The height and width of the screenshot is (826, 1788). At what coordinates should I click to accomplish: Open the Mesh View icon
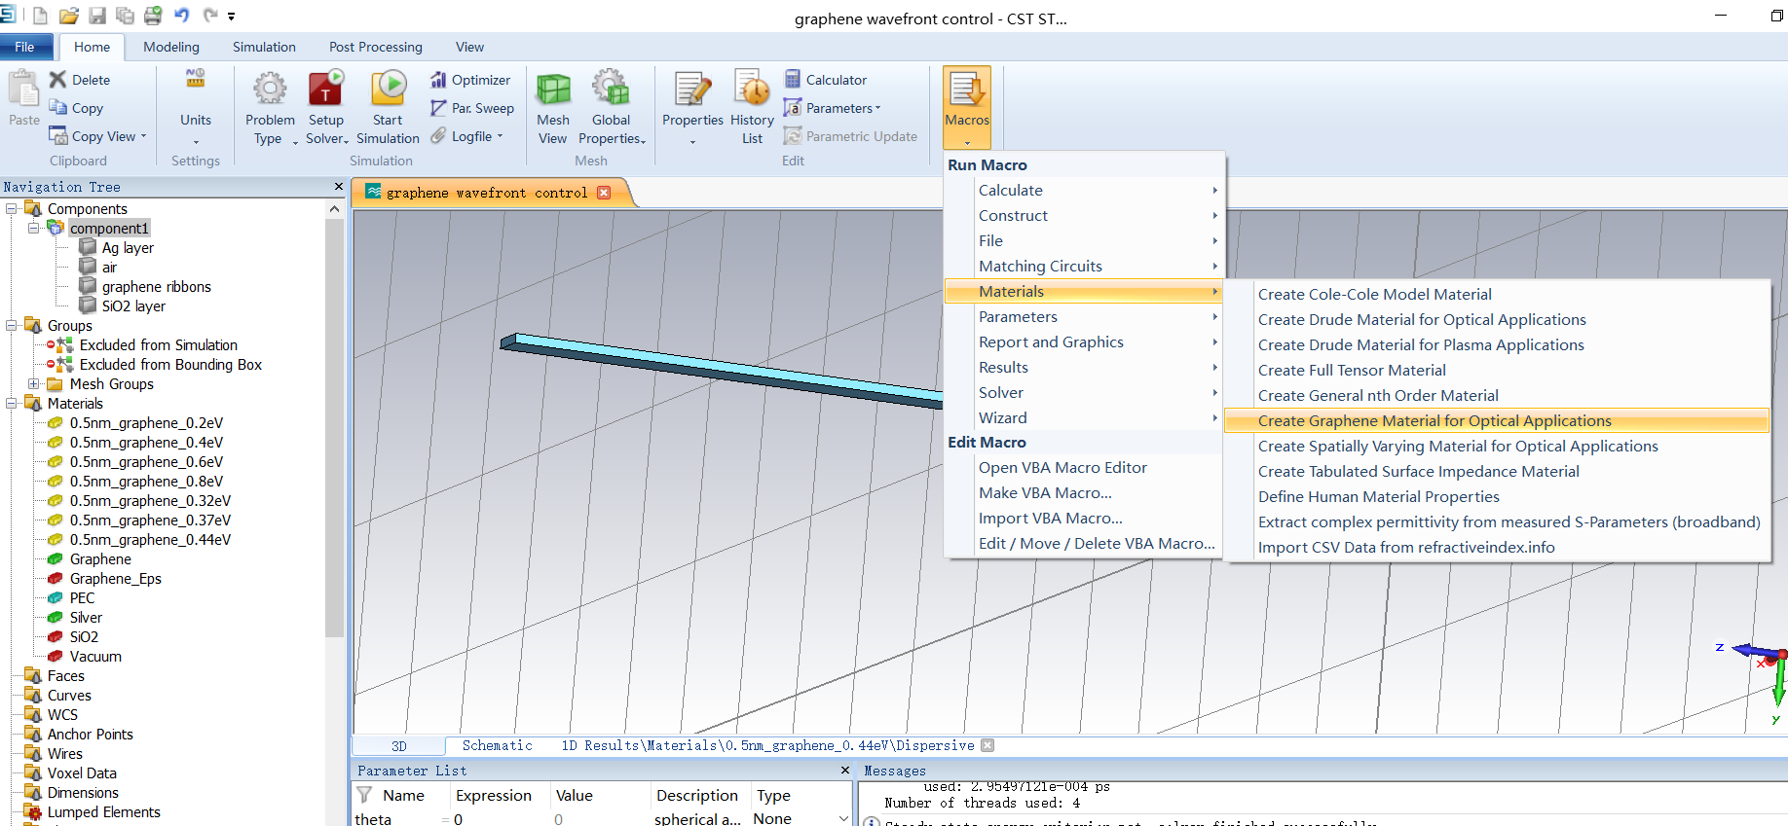tap(553, 89)
